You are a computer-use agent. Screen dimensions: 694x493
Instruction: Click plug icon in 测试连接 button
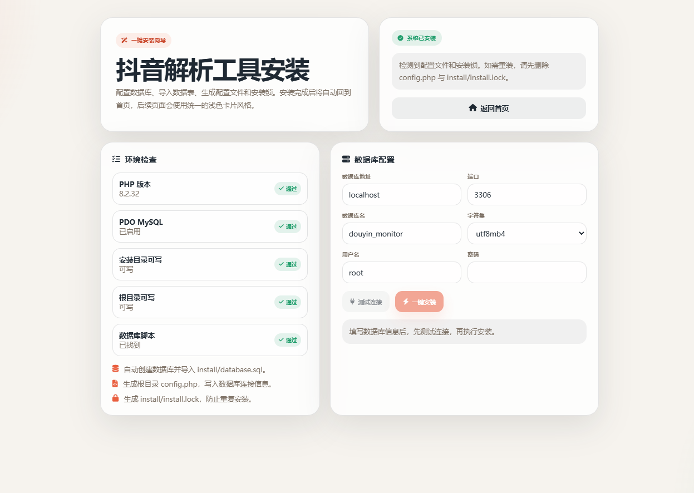tap(352, 302)
